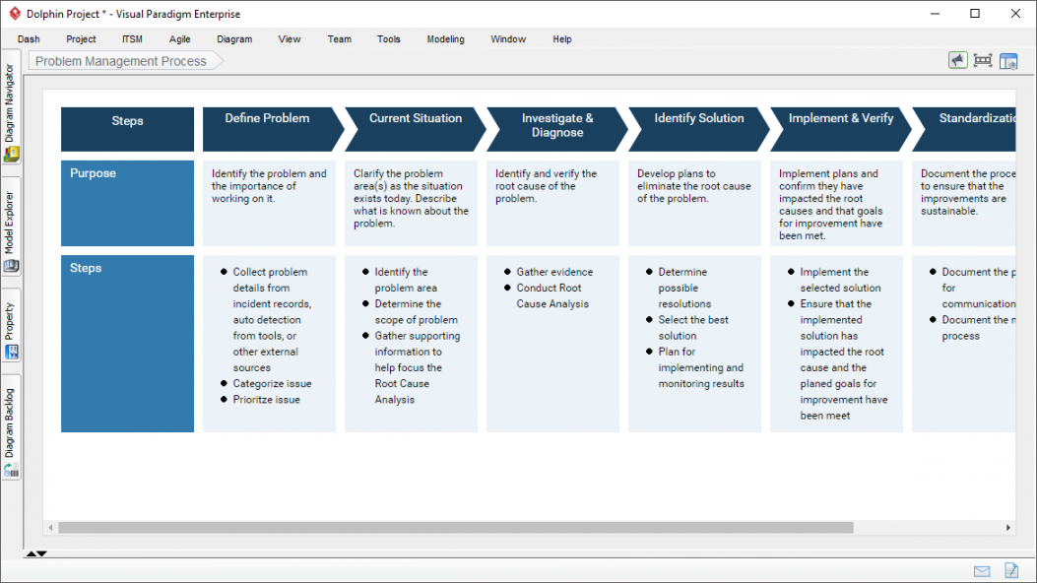Click the megaphone announcement icon

click(957, 60)
